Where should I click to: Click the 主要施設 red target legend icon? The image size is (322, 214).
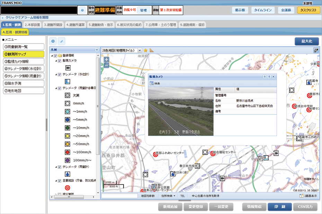click(x=68, y=187)
